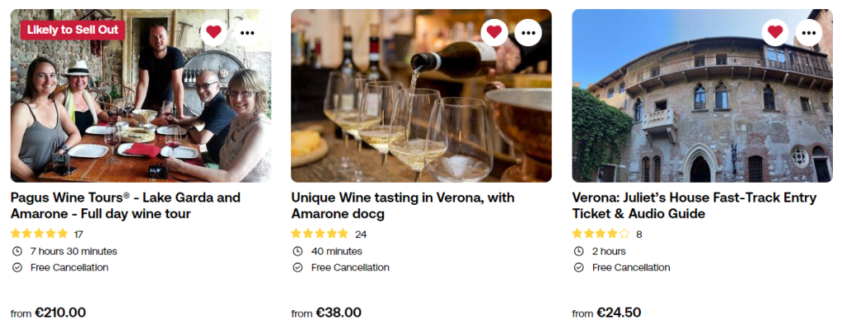842x334 pixels.
Task: Remove Juliet's House tour from wishlist
Action: click(x=774, y=32)
